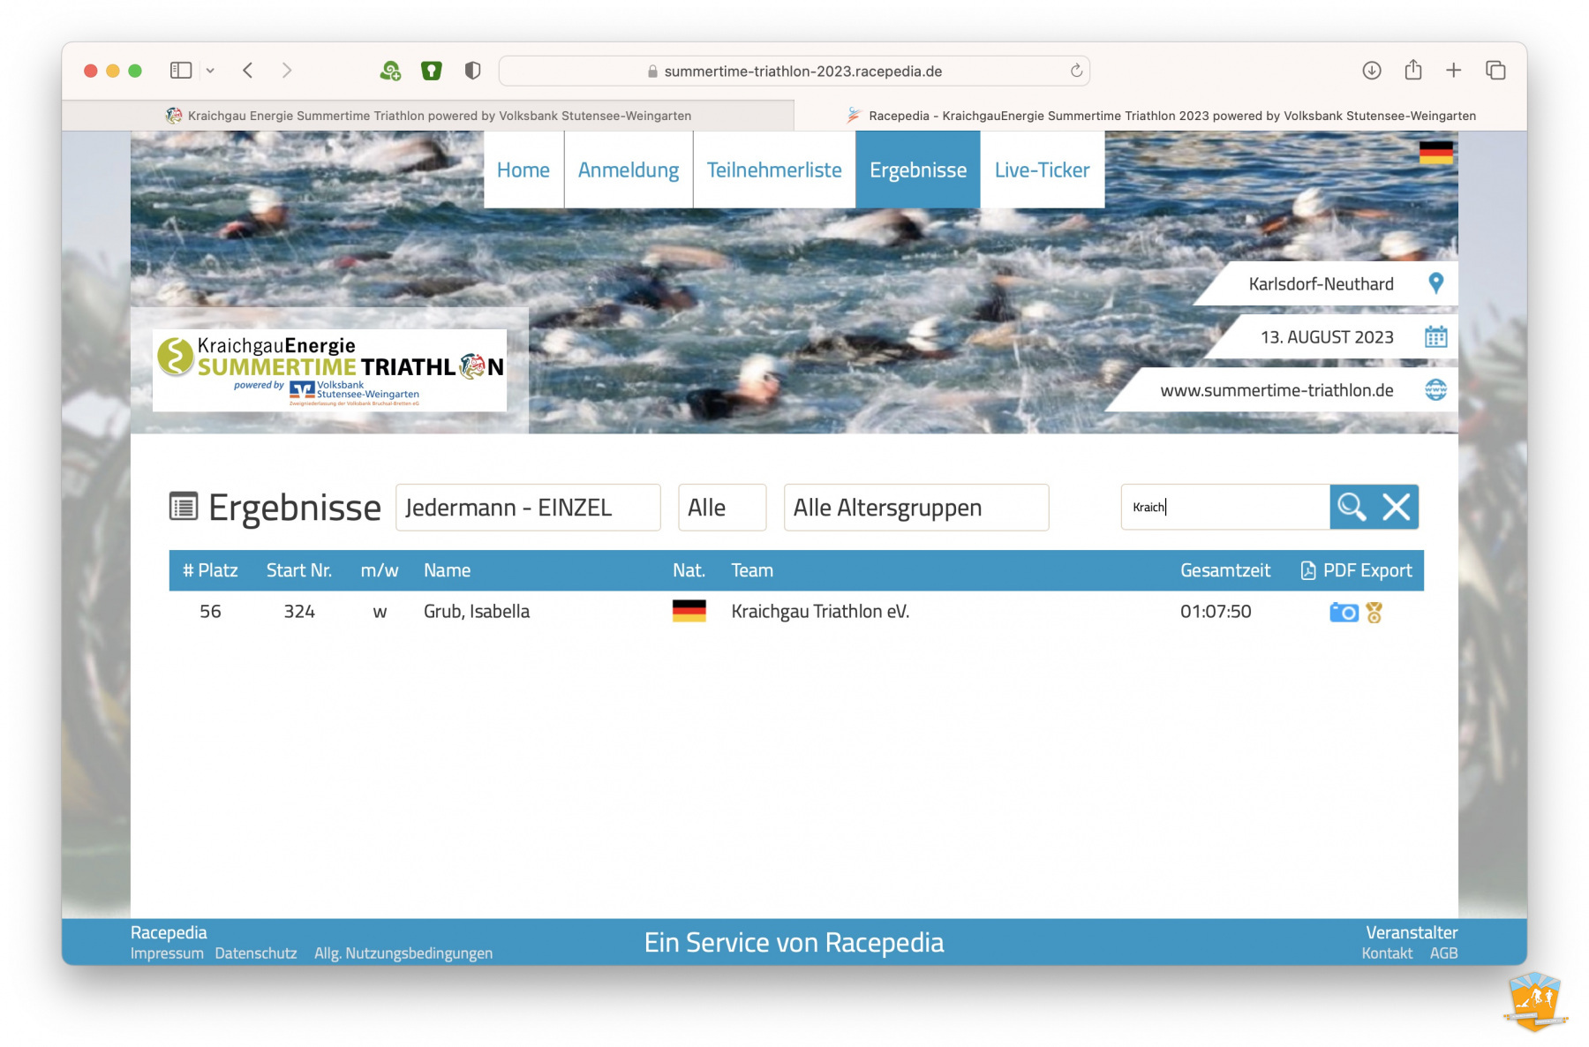
Task: Expand the Alle gender filter dropdown
Action: (721, 508)
